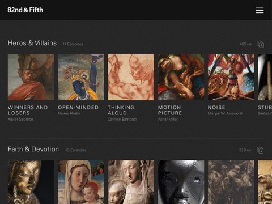Screen dimensions: 272x204
Task: Click the 11 Episodes label
Action: click(73, 44)
